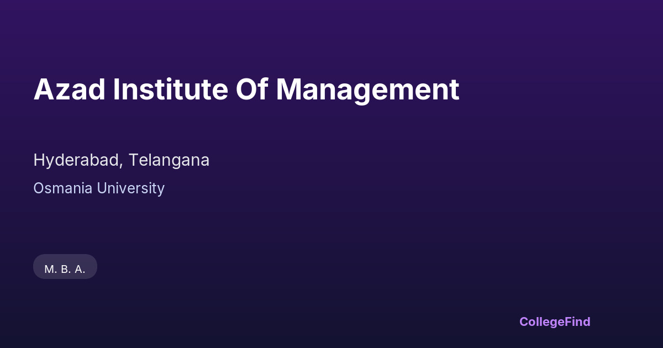This screenshot has width=663, height=348.
Task: Click the word "Of" in the title
Action: click(x=252, y=89)
